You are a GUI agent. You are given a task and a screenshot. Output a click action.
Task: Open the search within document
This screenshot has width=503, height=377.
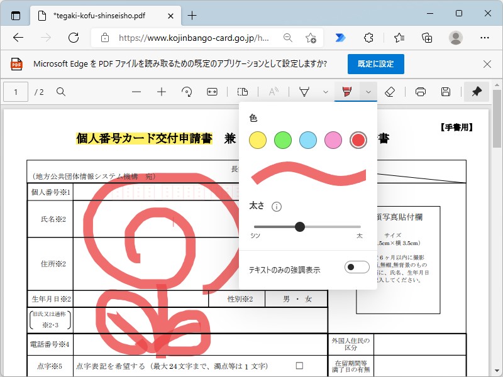click(x=59, y=92)
